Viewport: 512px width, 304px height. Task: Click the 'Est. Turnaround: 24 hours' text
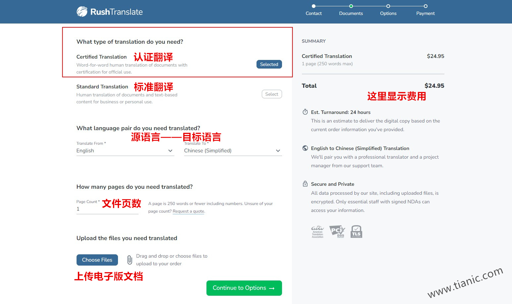point(341,112)
